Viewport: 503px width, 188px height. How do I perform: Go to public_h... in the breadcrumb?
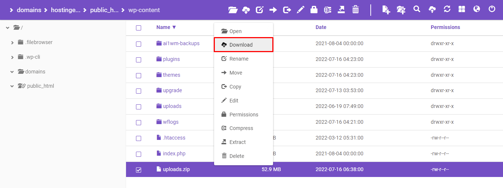(x=104, y=10)
